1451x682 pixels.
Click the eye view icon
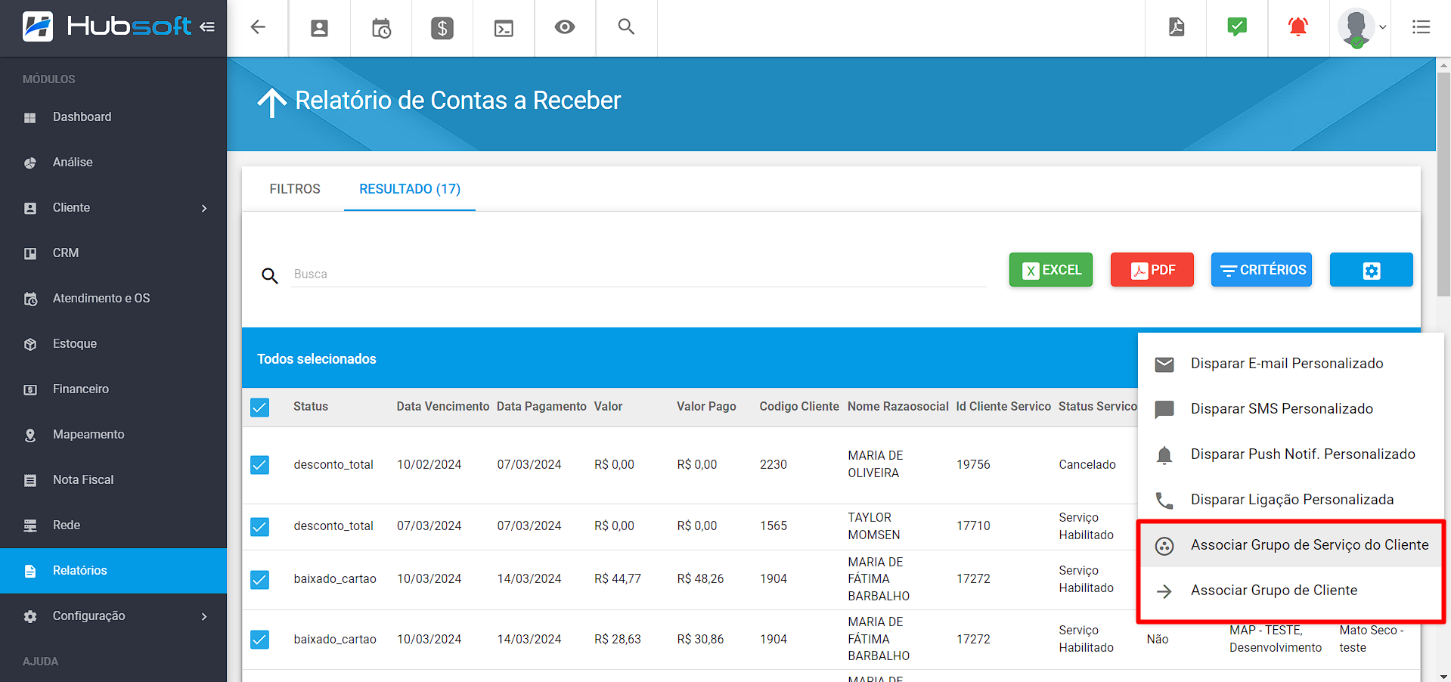click(565, 28)
